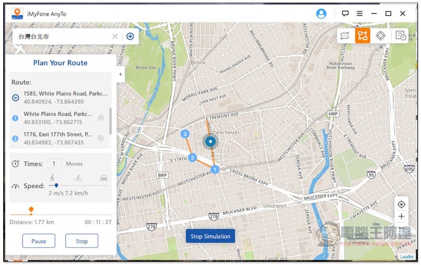Select teleport mode target icon

(x=380, y=35)
